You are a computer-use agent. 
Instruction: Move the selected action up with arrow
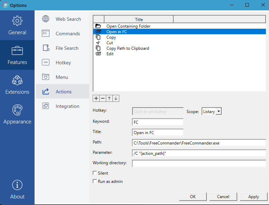coord(109,99)
